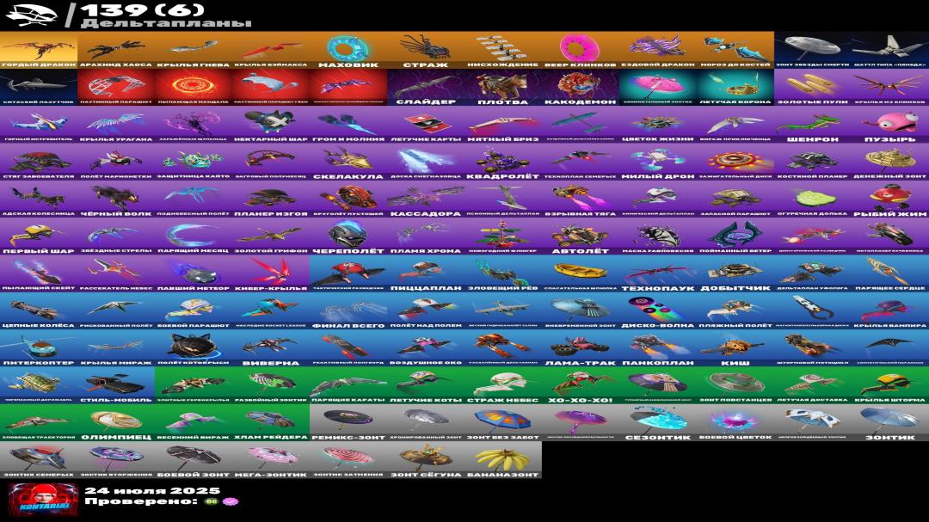Choose the ЗОНТ СЁГУНА umbrella

click(426, 460)
